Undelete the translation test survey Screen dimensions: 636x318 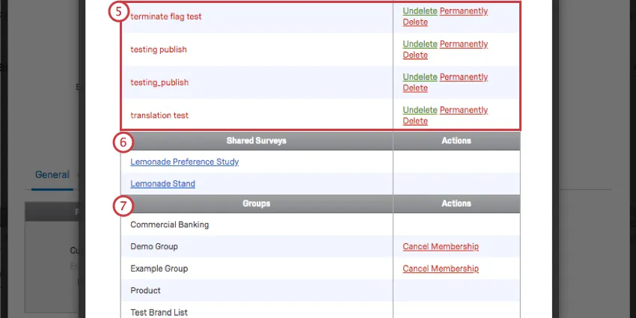[419, 110]
